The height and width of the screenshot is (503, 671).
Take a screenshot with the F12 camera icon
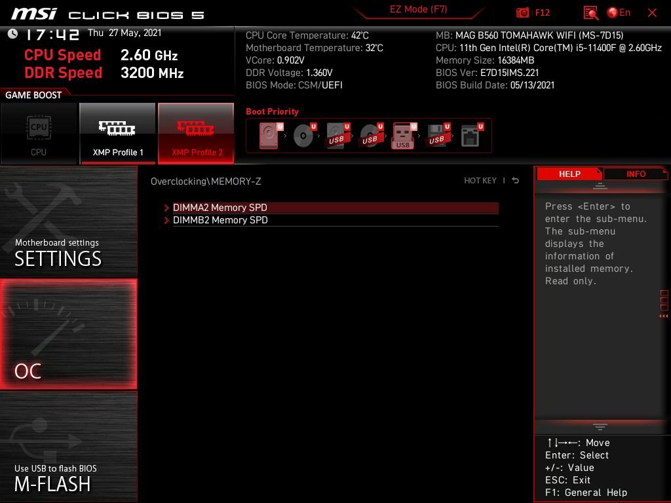(x=522, y=13)
